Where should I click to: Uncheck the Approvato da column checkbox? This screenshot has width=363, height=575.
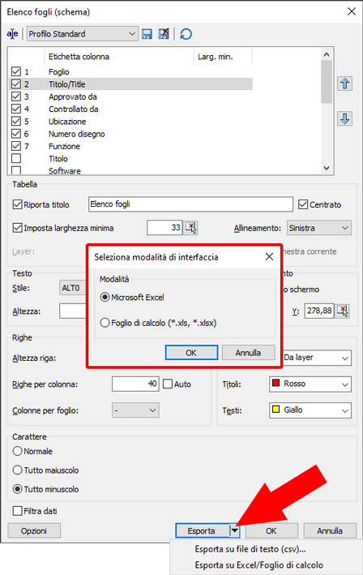pyautogui.click(x=16, y=97)
